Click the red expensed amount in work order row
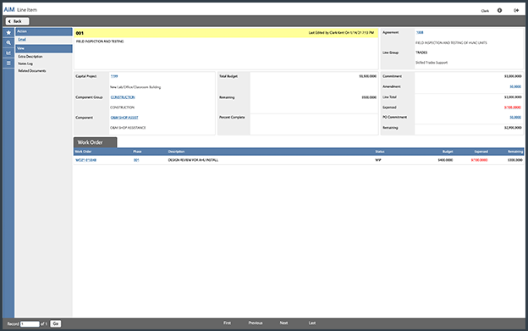The image size is (528, 331). [x=479, y=160]
